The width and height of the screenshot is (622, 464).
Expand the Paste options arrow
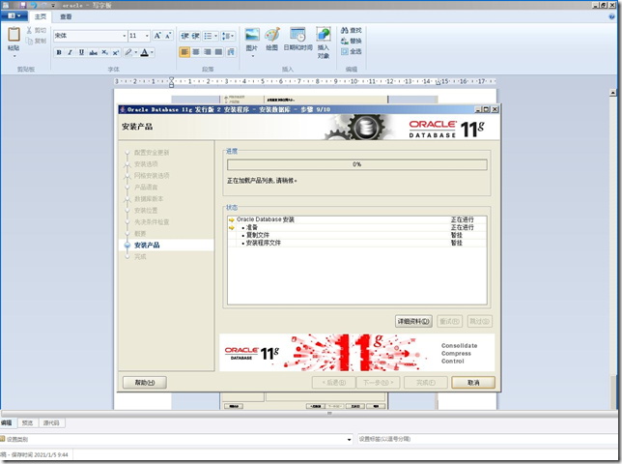pos(14,56)
